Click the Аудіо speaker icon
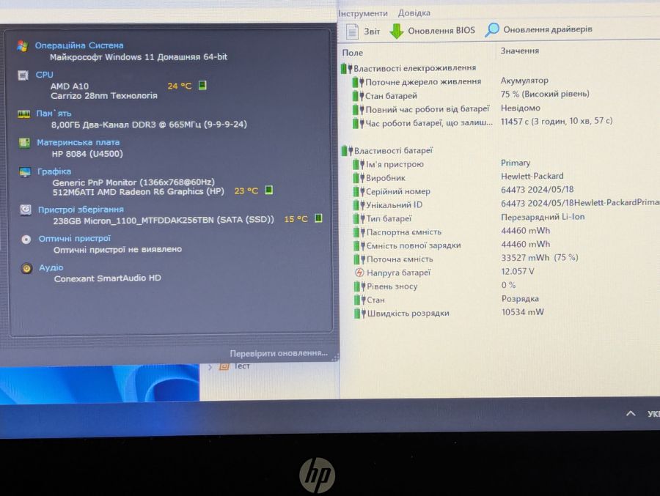 (26, 268)
